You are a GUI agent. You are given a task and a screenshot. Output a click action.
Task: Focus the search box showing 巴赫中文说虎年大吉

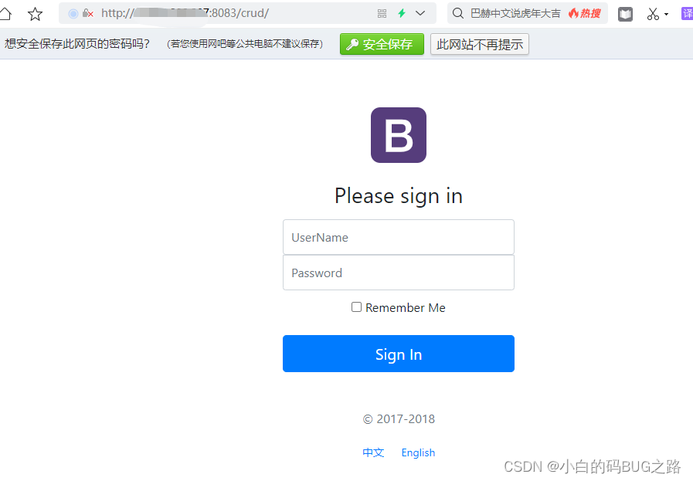click(515, 13)
